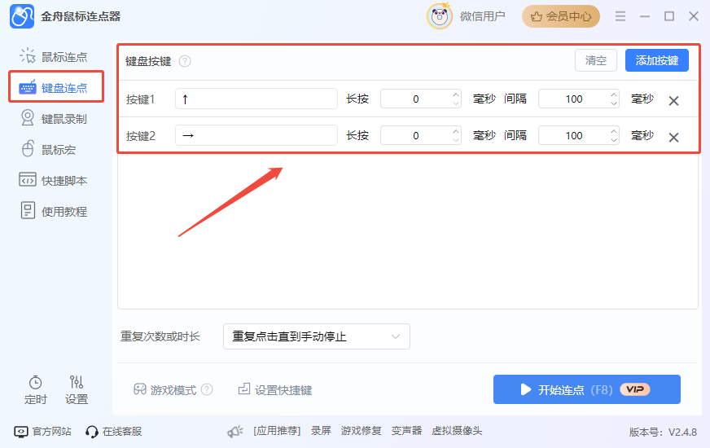Open the 使用教程 page

(x=54, y=211)
